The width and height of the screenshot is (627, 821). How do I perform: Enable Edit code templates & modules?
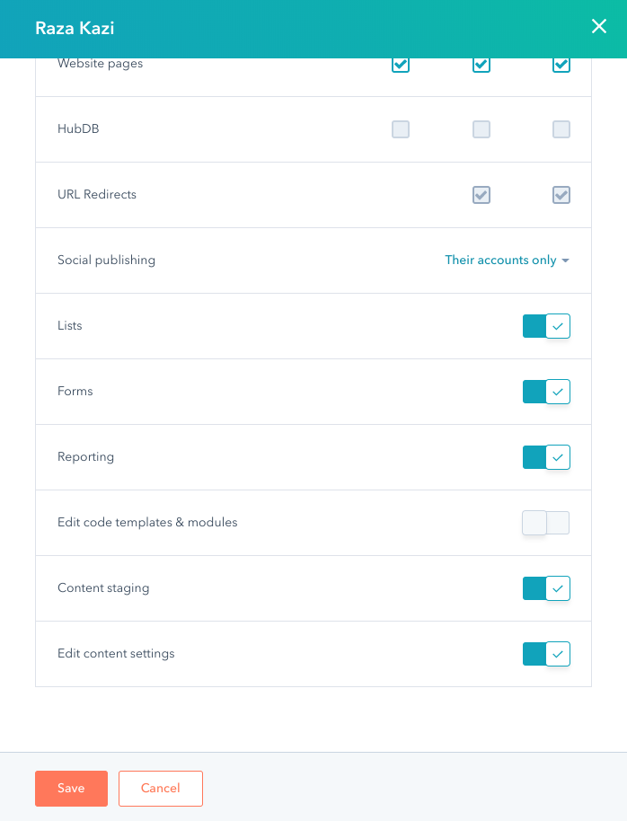(546, 522)
